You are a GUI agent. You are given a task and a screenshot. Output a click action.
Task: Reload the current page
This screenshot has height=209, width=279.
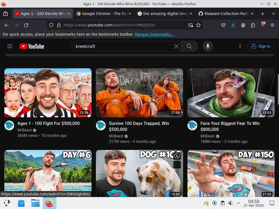[26, 25]
